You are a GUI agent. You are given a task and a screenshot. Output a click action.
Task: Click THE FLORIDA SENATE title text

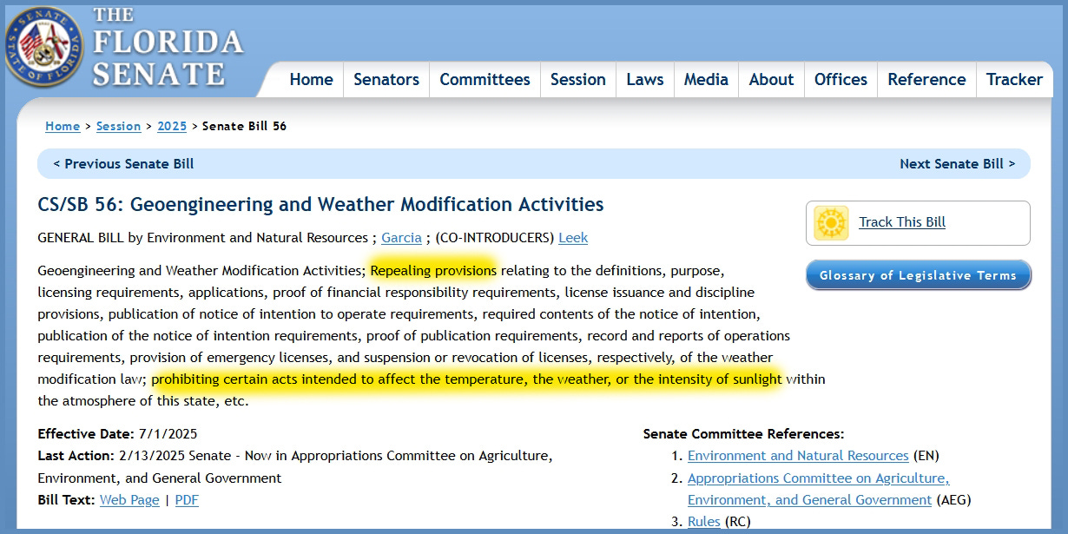coord(168,48)
